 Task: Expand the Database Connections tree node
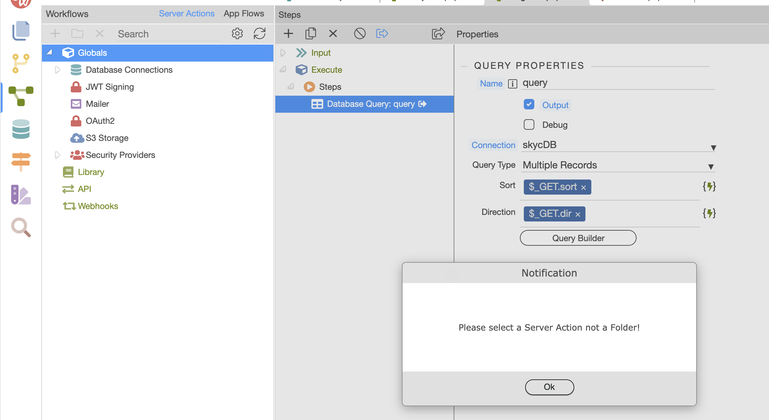click(57, 70)
